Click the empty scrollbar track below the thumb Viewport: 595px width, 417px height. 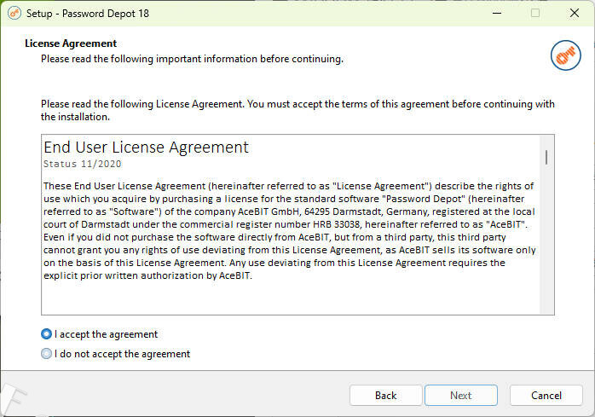[x=546, y=247]
